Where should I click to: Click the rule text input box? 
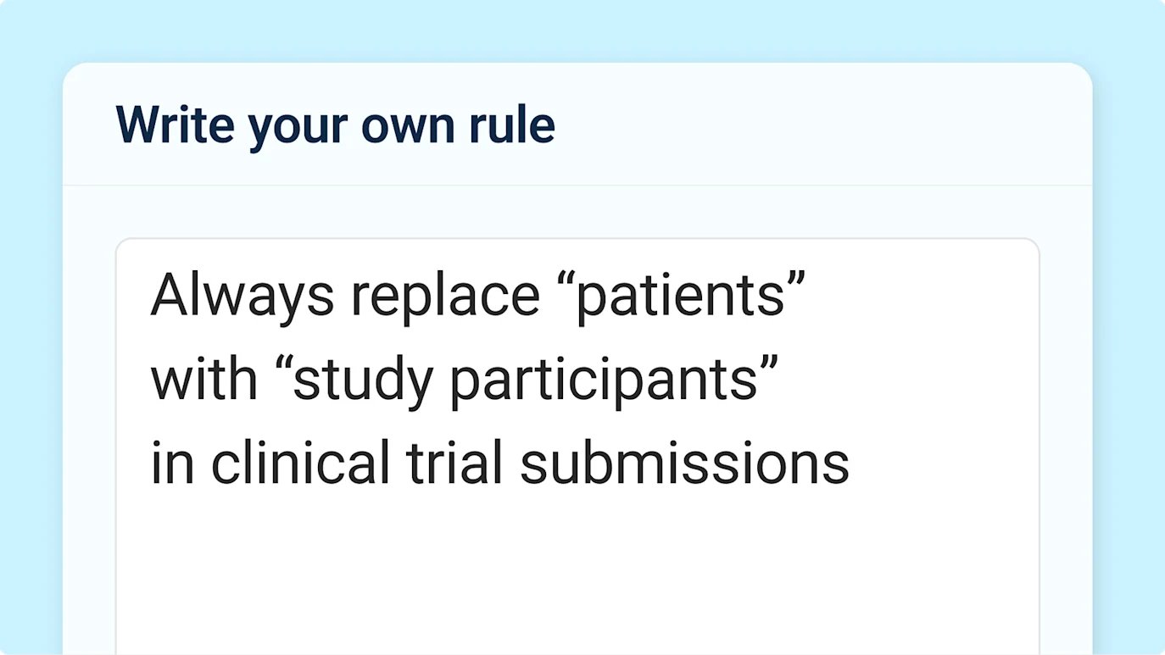(x=577, y=447)
